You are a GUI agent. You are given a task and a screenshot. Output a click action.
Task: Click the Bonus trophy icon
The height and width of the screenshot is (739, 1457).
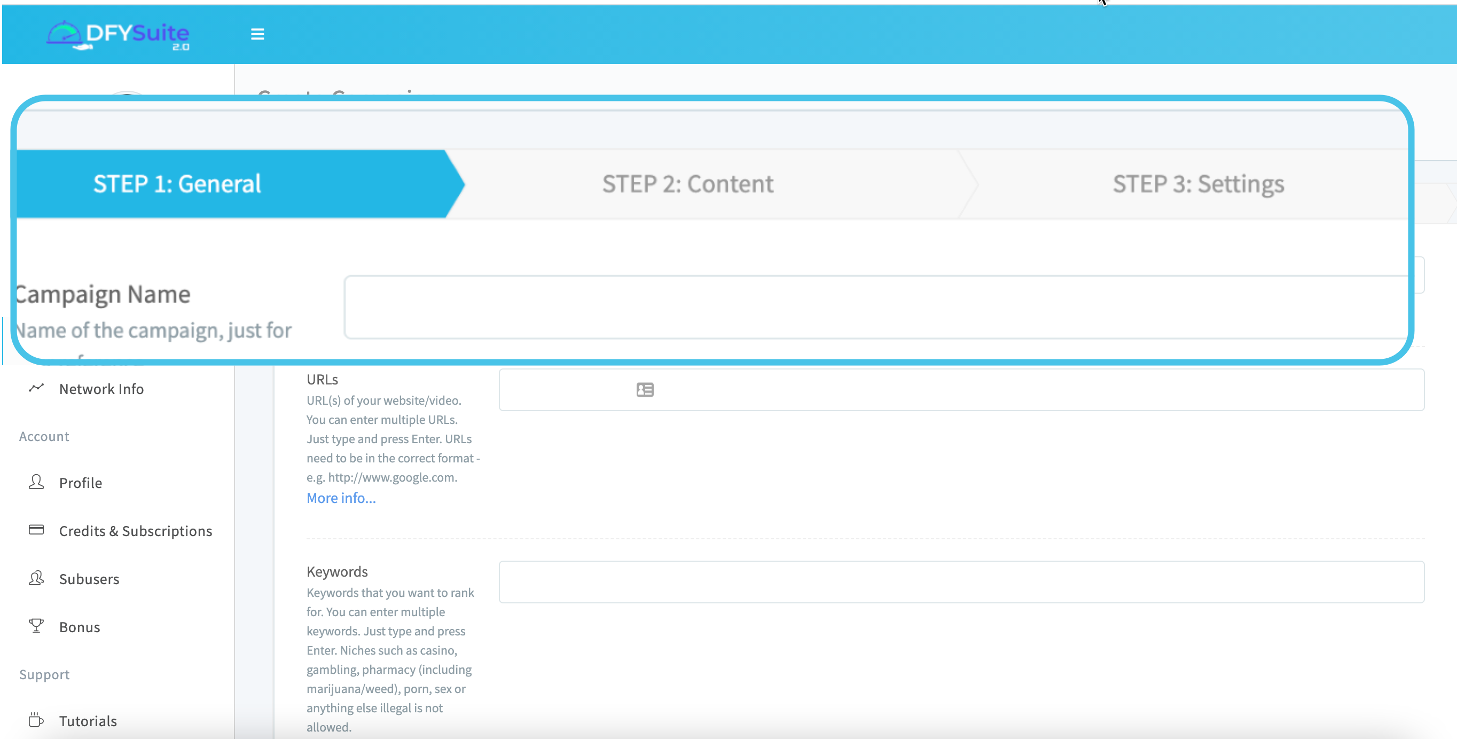tap(36, 626)
